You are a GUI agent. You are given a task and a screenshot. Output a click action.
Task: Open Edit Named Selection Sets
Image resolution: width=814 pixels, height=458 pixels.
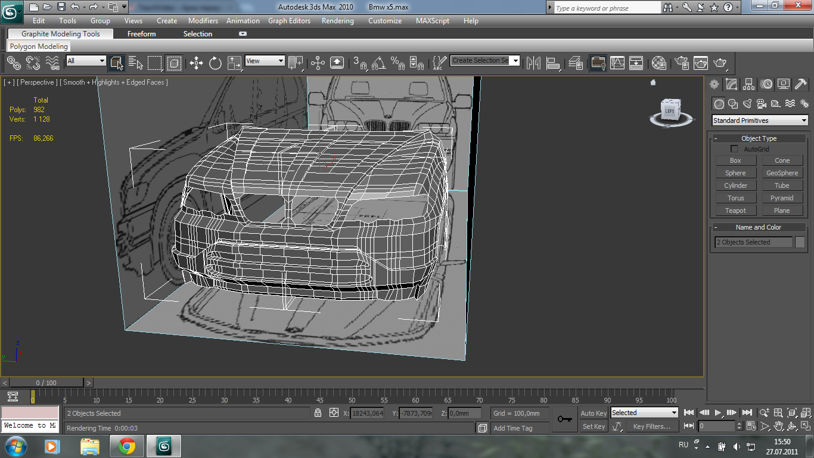[x=439, y=62]
